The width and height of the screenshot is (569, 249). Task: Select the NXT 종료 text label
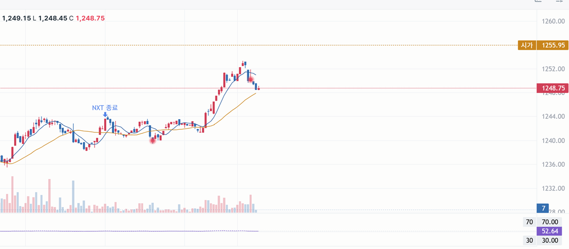(105, 108)
